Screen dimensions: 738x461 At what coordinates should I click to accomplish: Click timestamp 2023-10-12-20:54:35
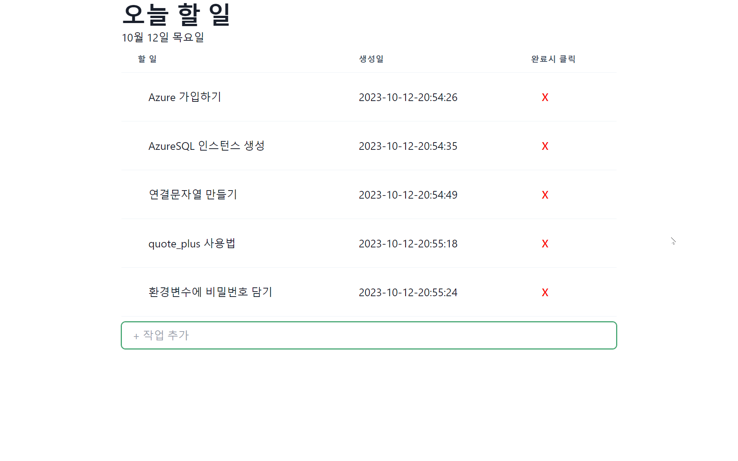click(408, 146)
